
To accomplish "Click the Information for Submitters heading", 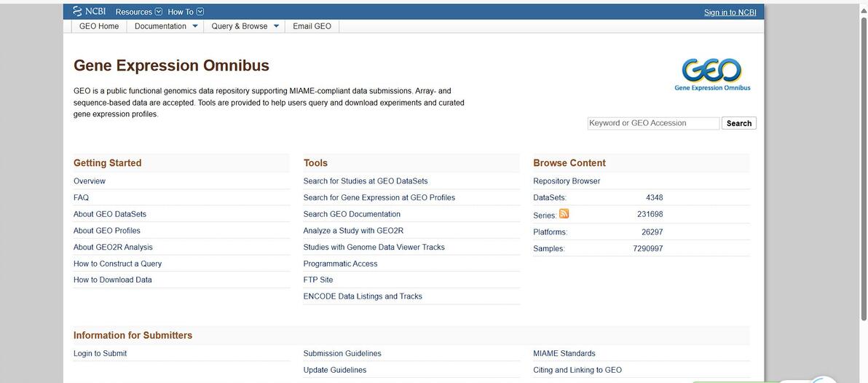I will (133, 336).
